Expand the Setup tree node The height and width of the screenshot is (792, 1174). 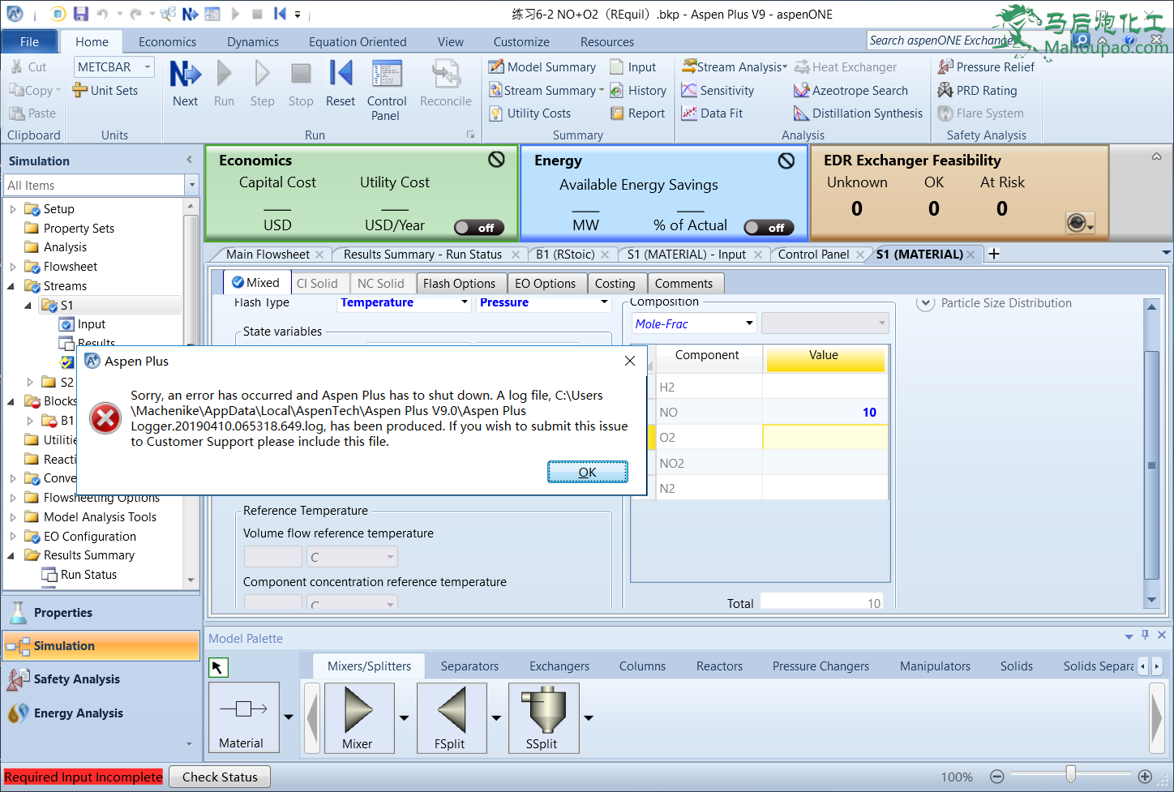tap(13, 209)
